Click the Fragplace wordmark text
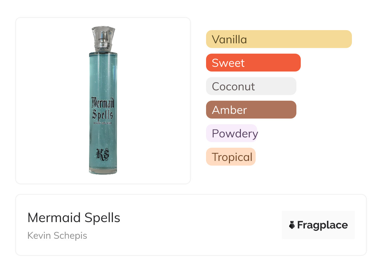Image resolution: width=382 pixels, height=271 pixels. (322, 225)
